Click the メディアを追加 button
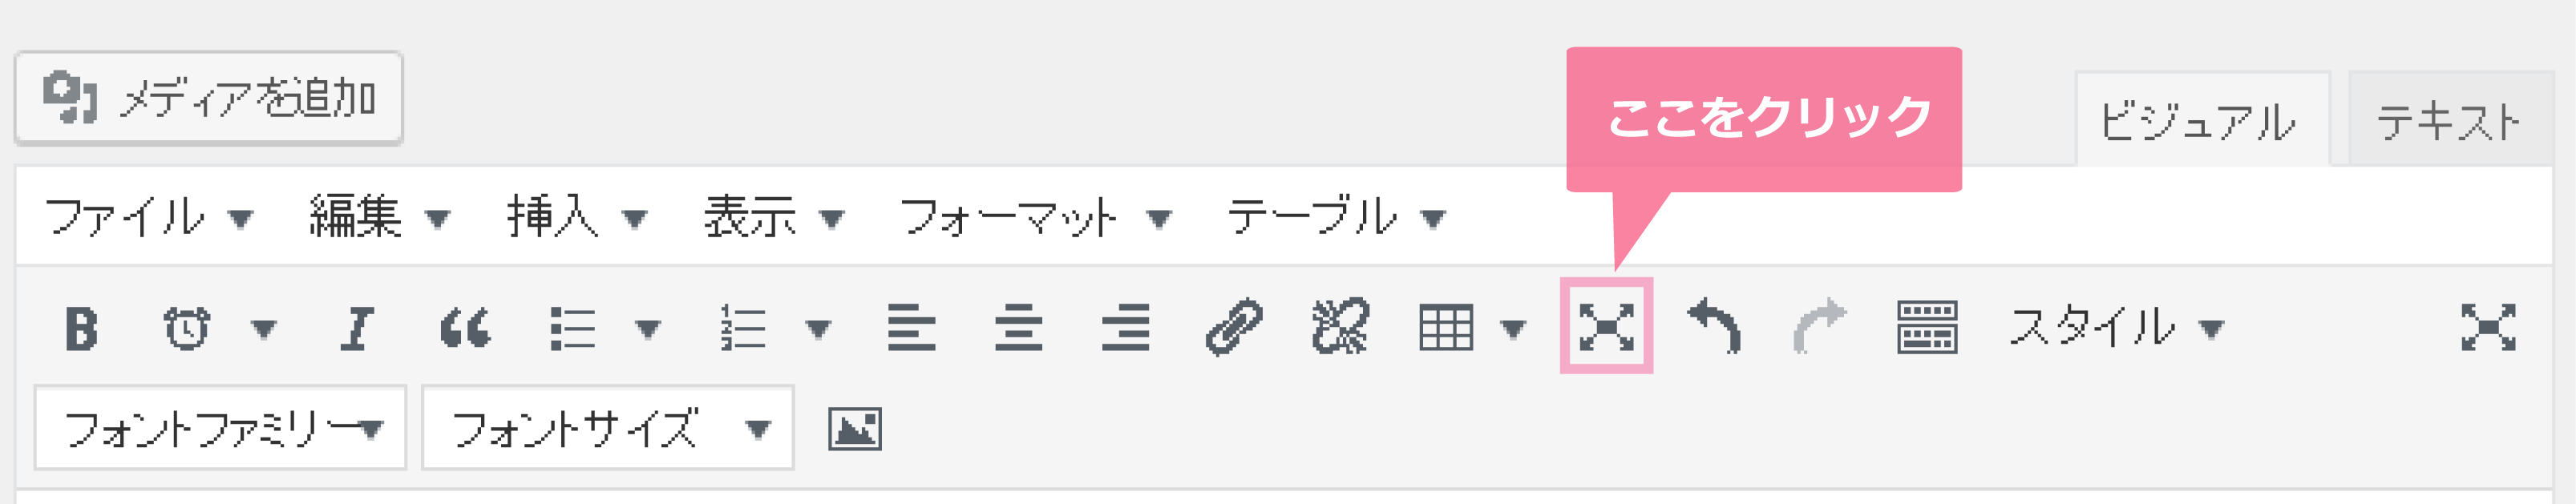Viewport: 2576px width, 504px height. (x=209, y=98)
